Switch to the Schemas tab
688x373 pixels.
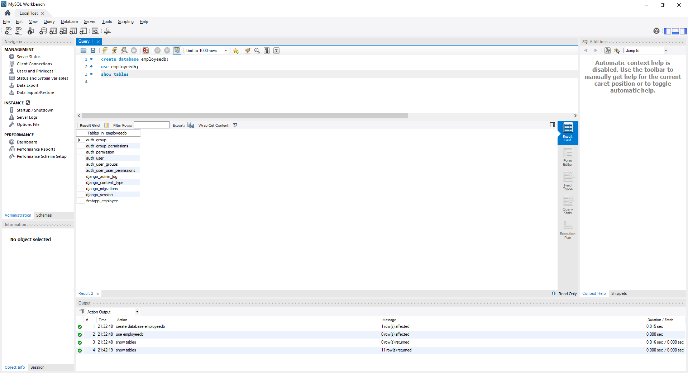pos(44,215)
